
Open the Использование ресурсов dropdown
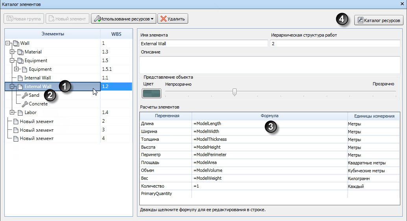(x=124, y=18)
